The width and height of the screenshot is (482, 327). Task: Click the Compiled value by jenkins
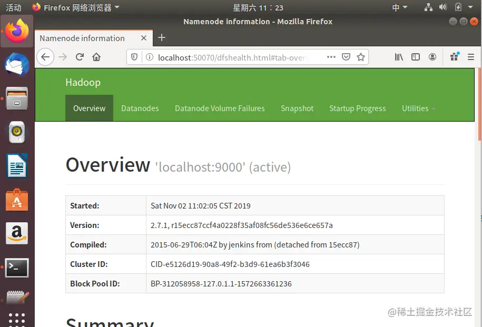(255, 245)
